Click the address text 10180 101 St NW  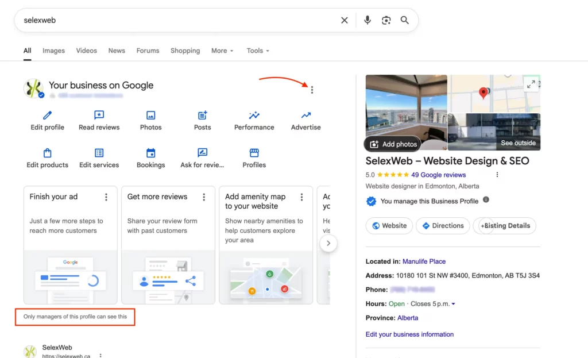pyautogui.click(x=468, y=276)
